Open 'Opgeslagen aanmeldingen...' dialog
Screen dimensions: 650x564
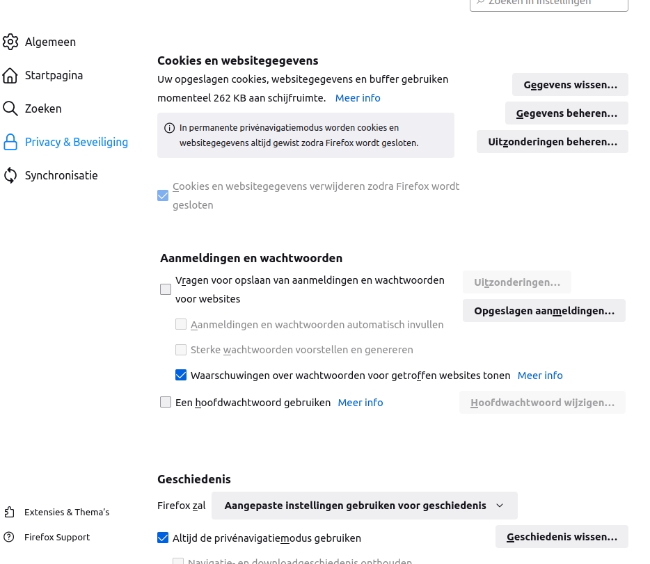544,311
